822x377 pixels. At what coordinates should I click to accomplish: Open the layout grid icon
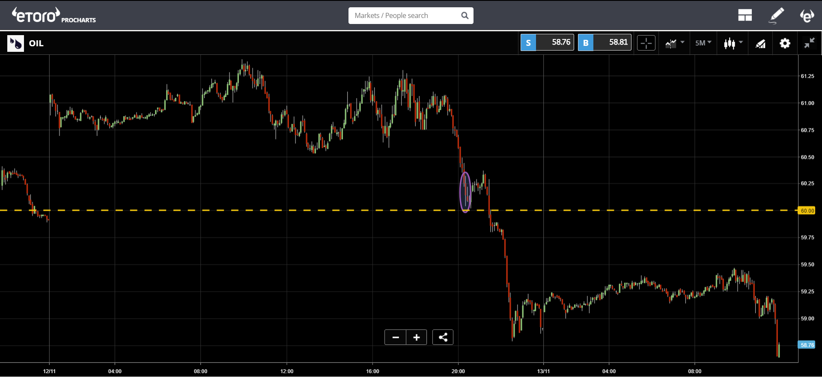tap(745, 15)
